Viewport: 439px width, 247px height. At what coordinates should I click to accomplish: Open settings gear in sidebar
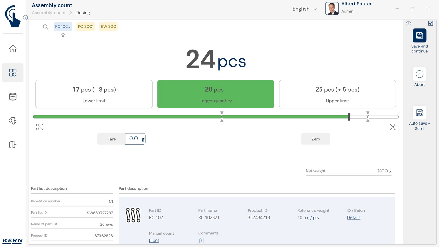[13, 121]
